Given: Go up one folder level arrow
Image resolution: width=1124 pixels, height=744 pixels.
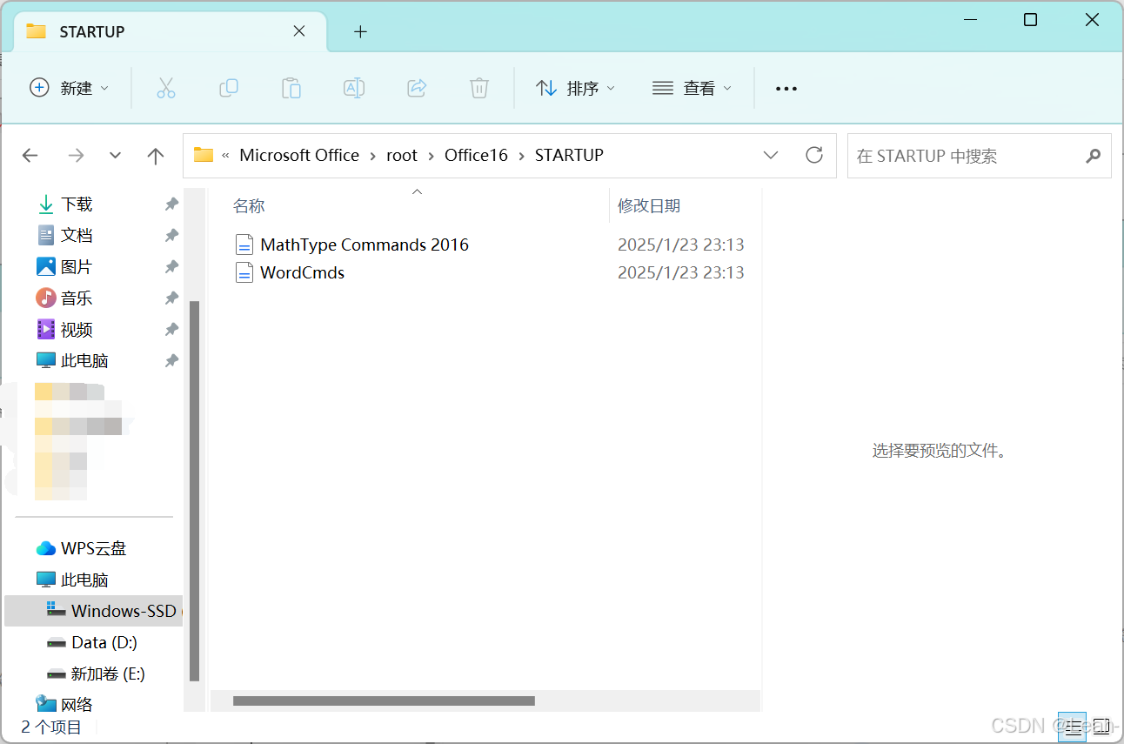Looking at the screenshot, I should click(x=156, y=156).
